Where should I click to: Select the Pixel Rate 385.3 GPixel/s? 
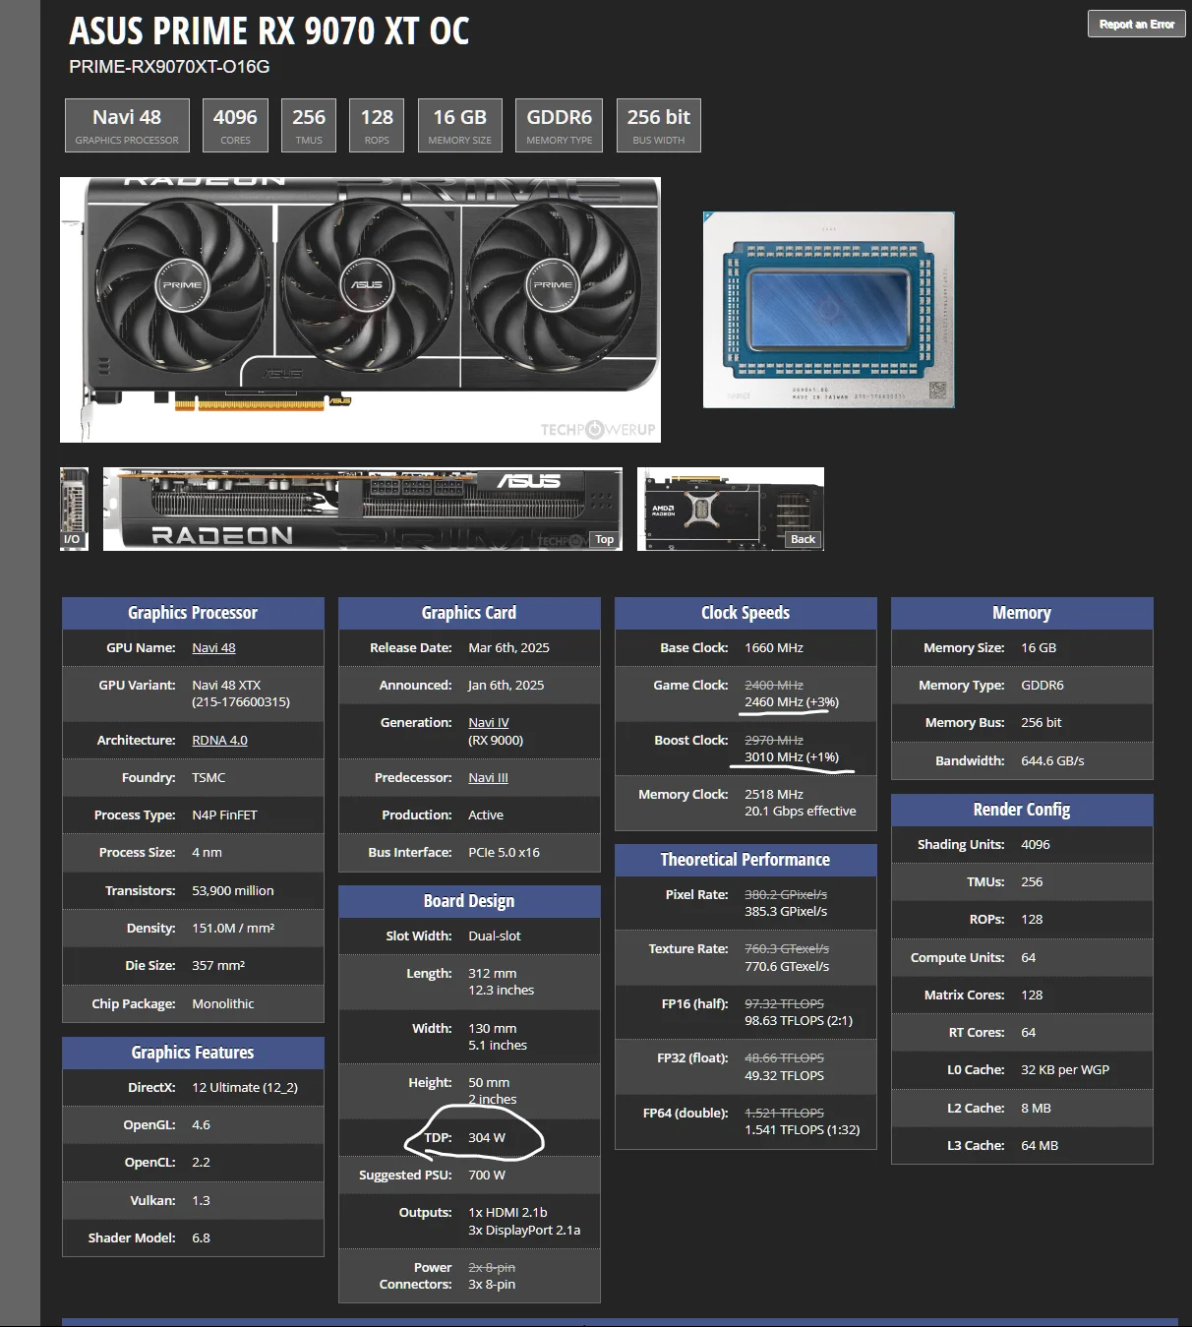point(786,911)
